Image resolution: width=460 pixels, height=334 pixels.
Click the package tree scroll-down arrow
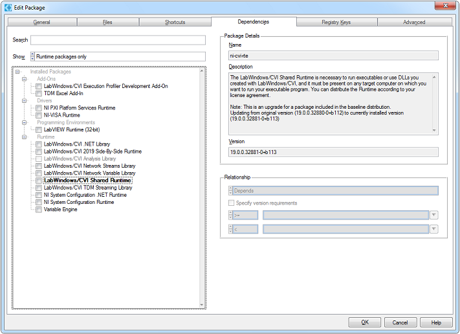202,305
